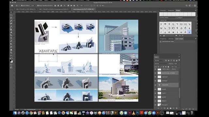Image resolution: width=209 pixels, height=117 pixels.
Task: Click the pixel layer filter icon
Action: click(x=166, y=60)
